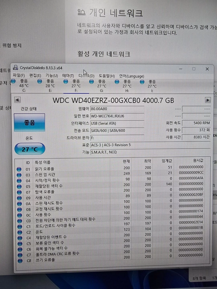This screenshot has height=289, width=217.
Task: Click status orb for 로드/언로드 사이클 횟수 row
Action: [x=20, y=227]
